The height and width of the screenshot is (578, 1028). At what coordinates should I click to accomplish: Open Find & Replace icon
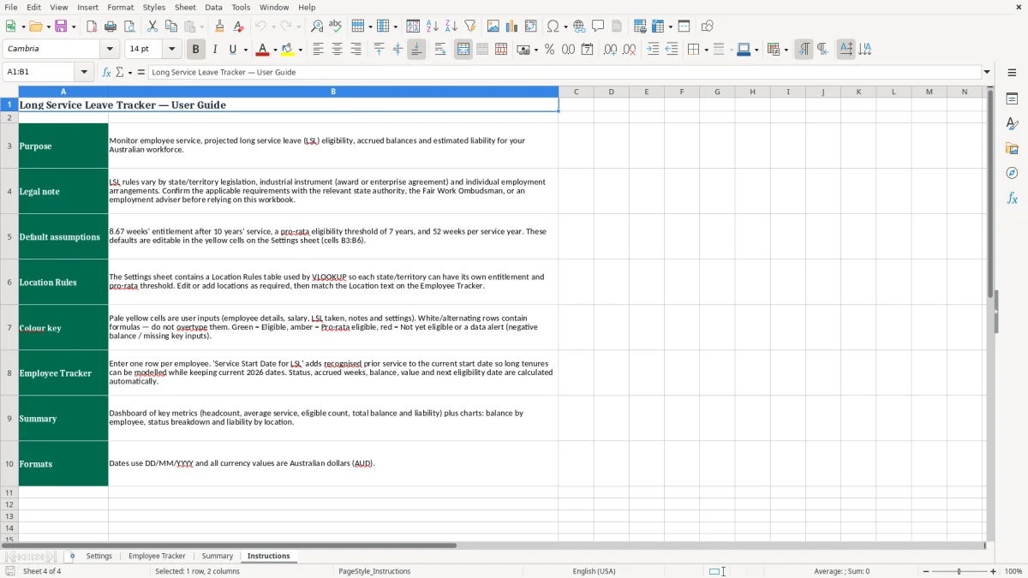pyautogui.click(x=317, y=27)
